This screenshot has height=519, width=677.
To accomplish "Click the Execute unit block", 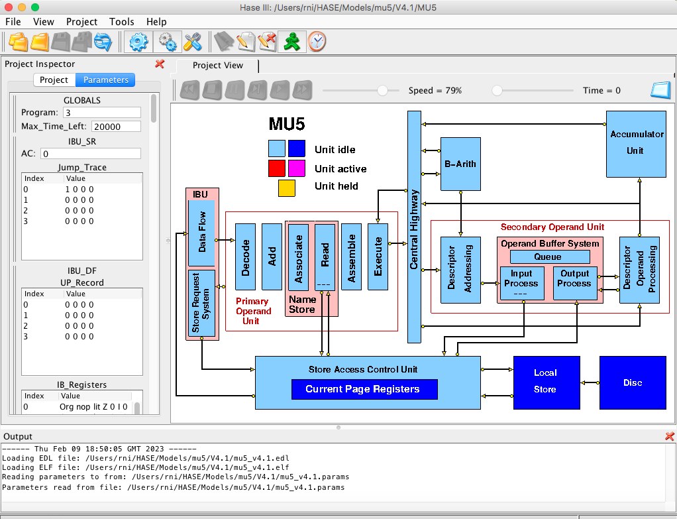I will pyautogui.click(x=378, y=257).
